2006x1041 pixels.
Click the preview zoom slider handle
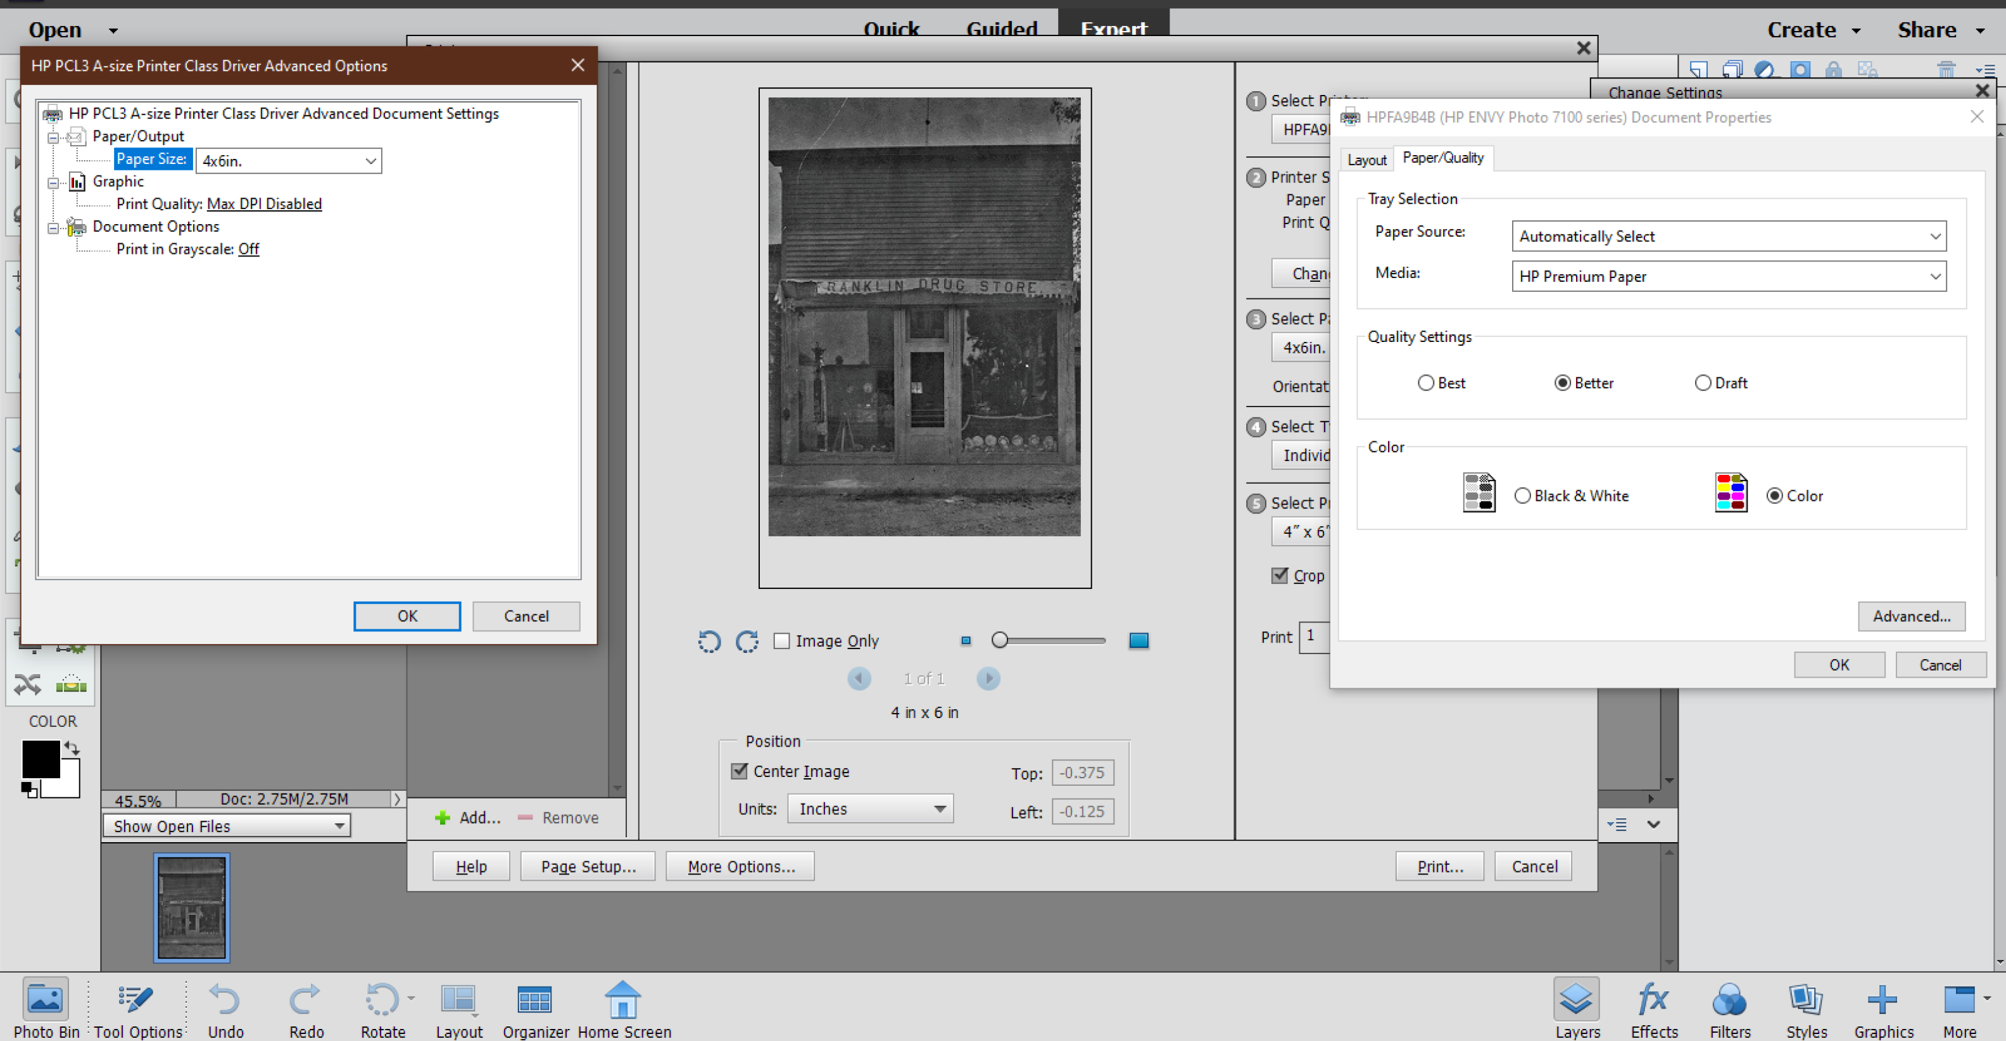999,640
